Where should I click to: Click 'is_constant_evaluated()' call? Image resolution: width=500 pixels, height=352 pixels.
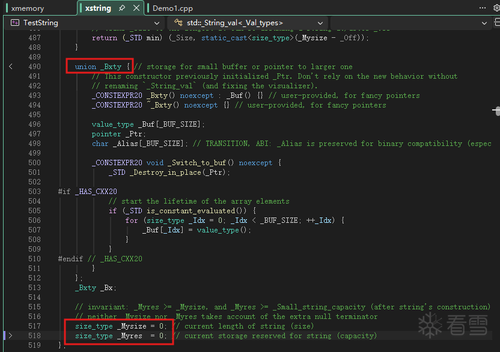[195, 211]
